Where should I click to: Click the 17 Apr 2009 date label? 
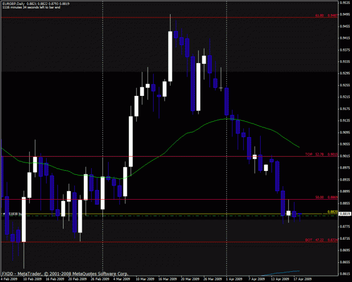[302, 279]
